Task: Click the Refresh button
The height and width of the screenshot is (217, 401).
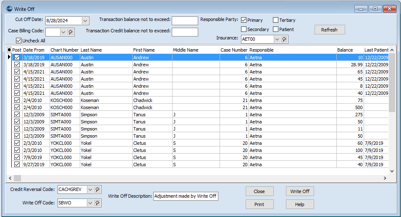Action: point(329,30)
